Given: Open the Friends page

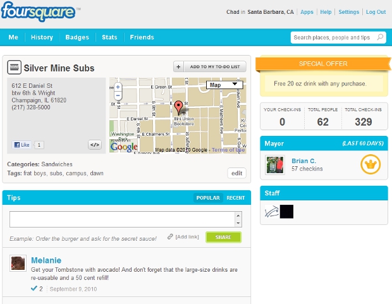Looking at the screenshot, I should 142,37.
